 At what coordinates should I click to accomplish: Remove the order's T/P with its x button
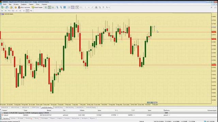(134, 115)
